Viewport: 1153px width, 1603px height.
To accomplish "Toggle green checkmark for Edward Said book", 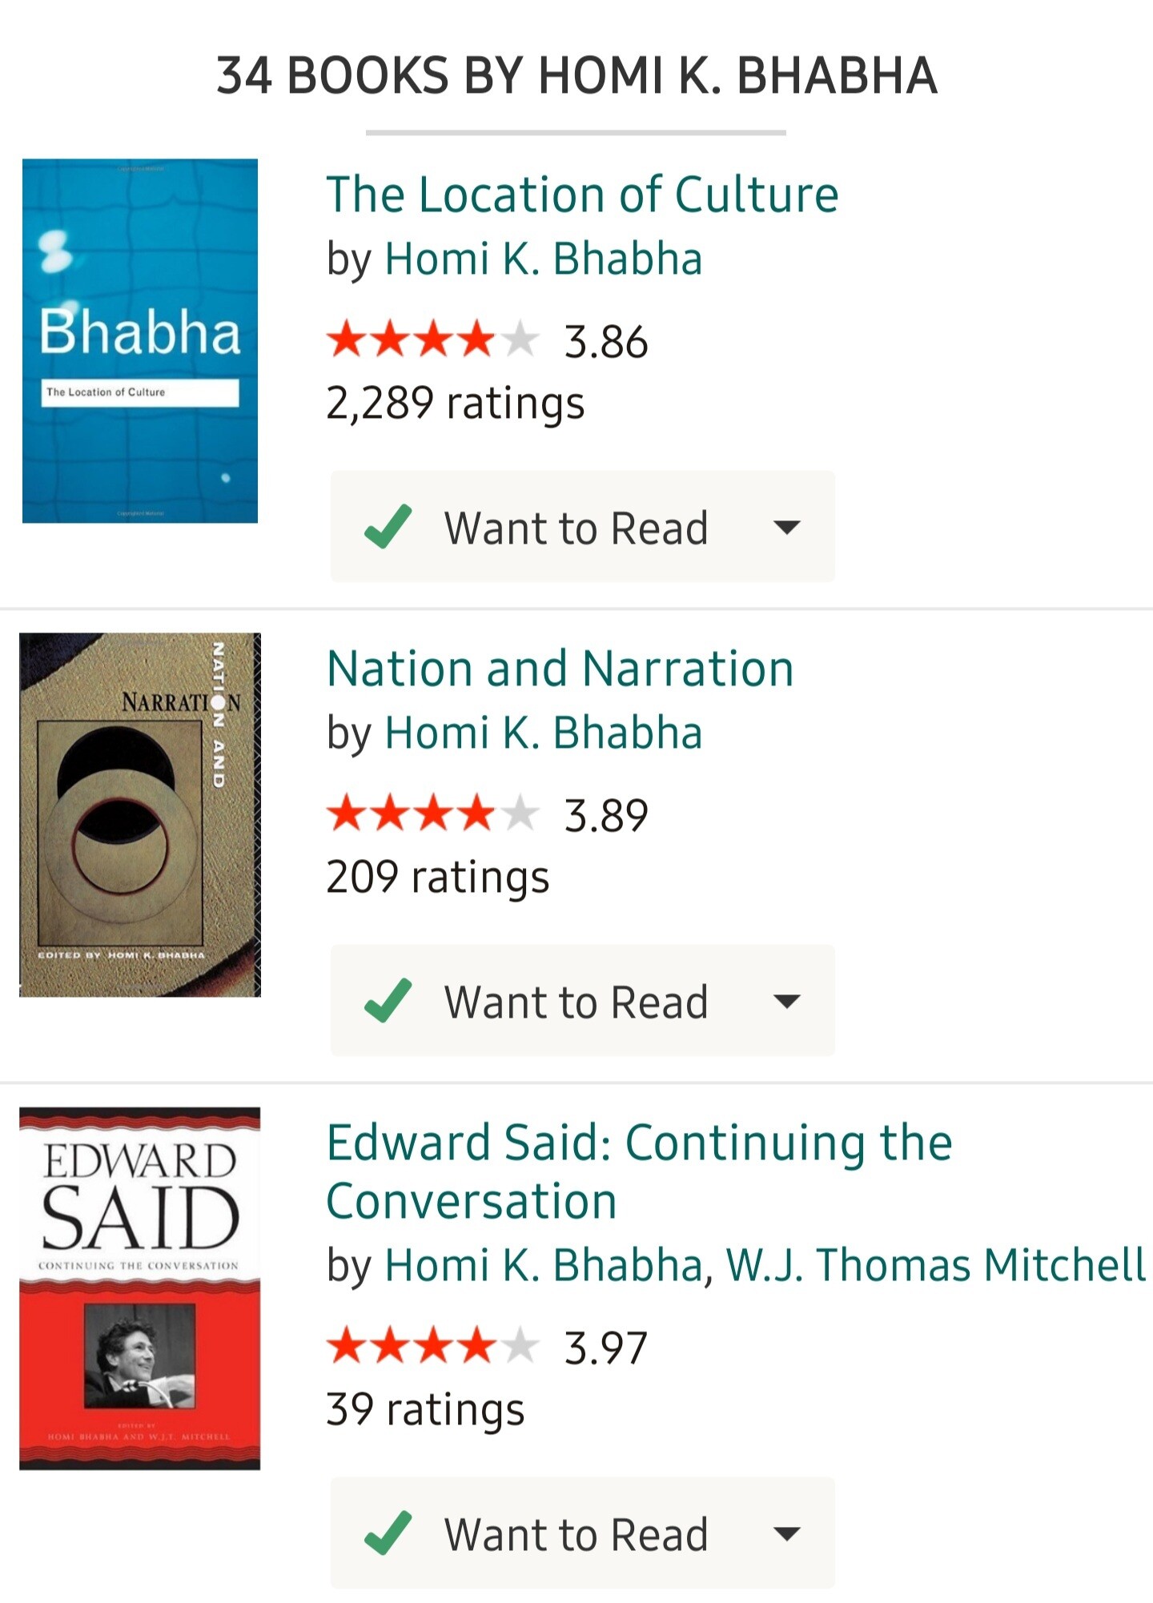I will coord(388,1533).
